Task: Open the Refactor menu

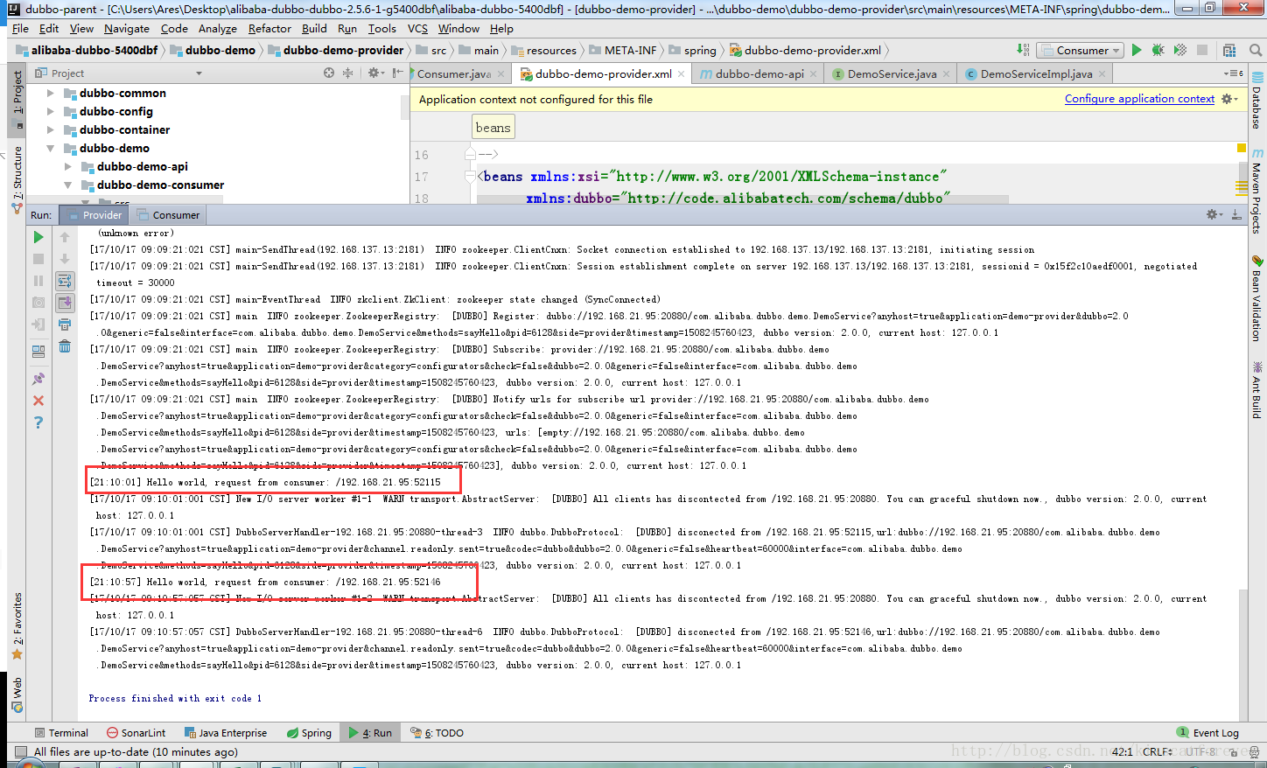Action: point(269,28)
